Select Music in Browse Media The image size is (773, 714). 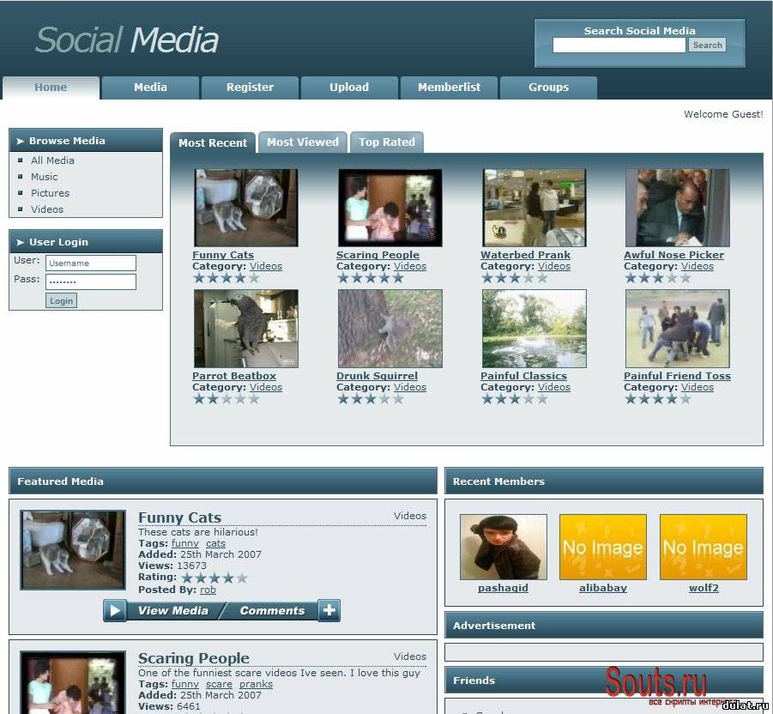click(45, 177)
